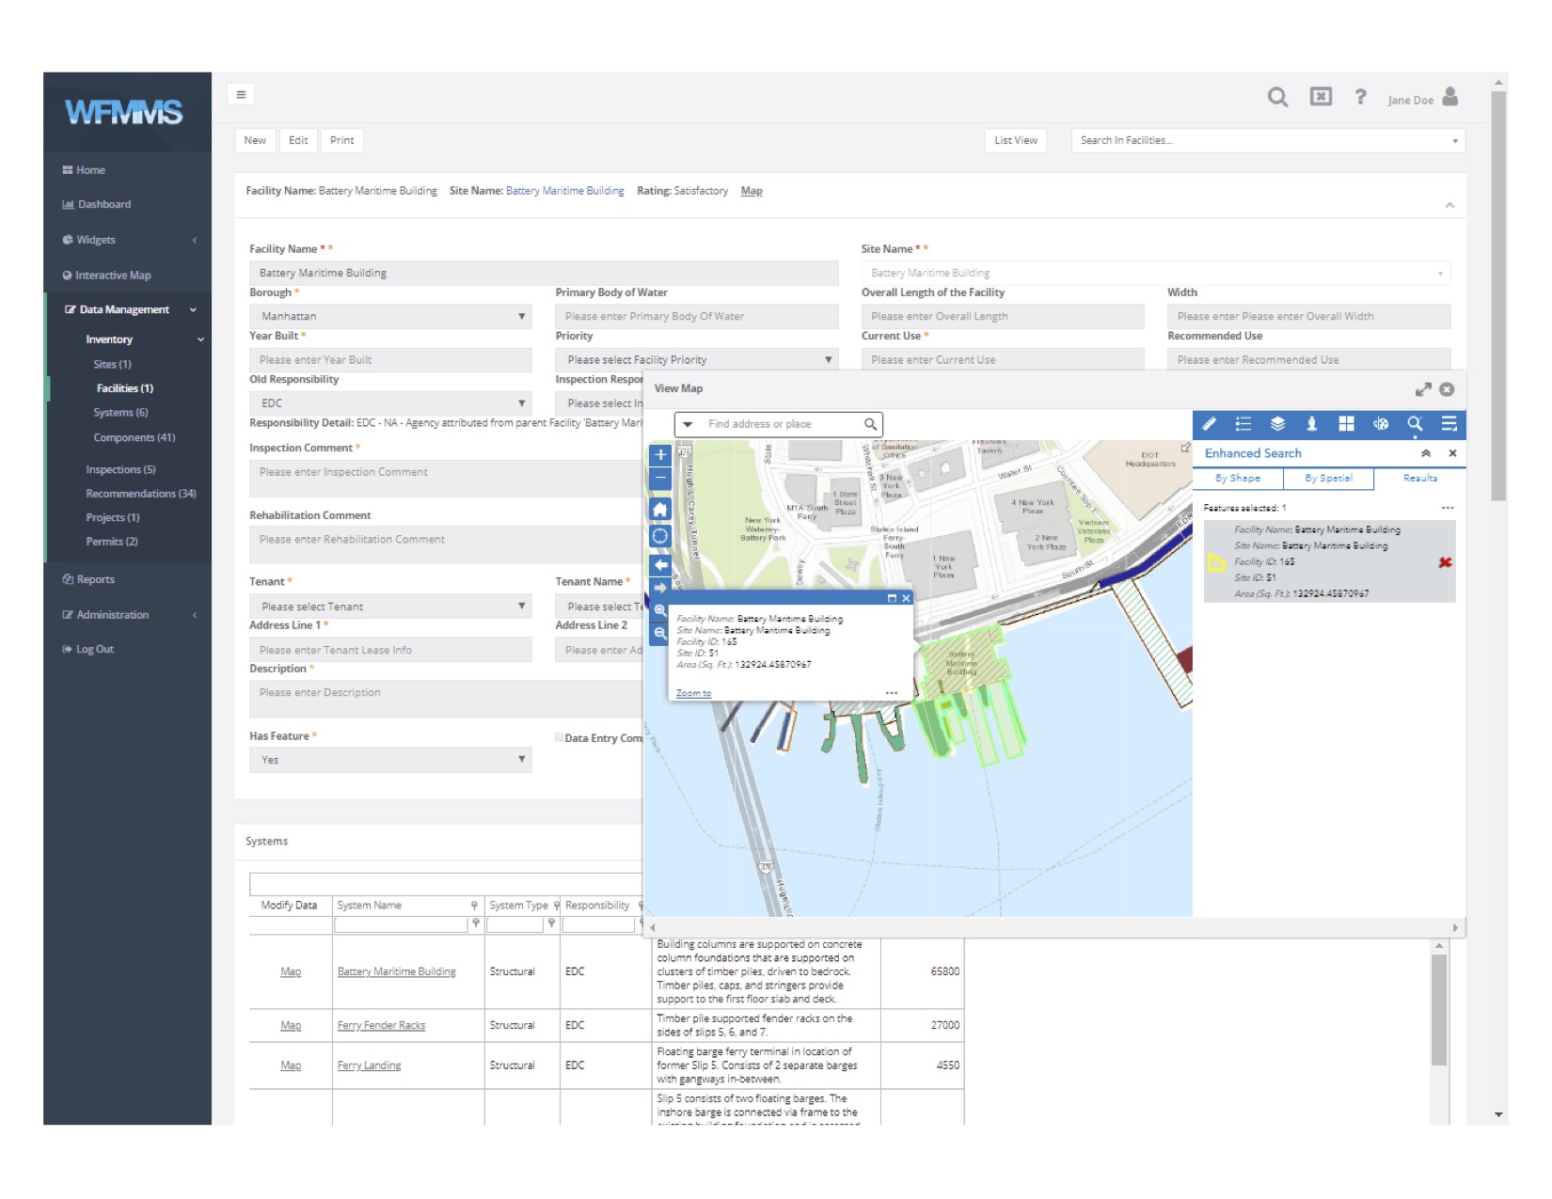Close the Enhanced Search panel
Screen dimensions: 1552x1199
[x=1452, y=453]
